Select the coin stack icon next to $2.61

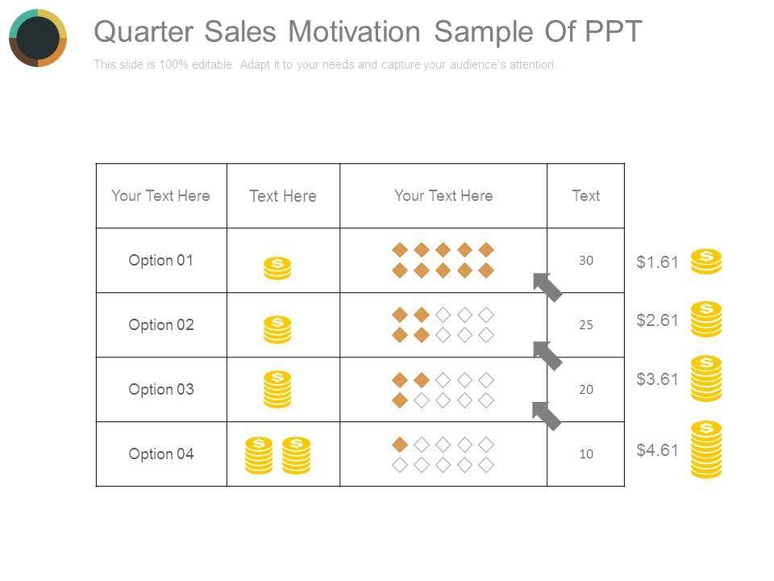point(706,319)
